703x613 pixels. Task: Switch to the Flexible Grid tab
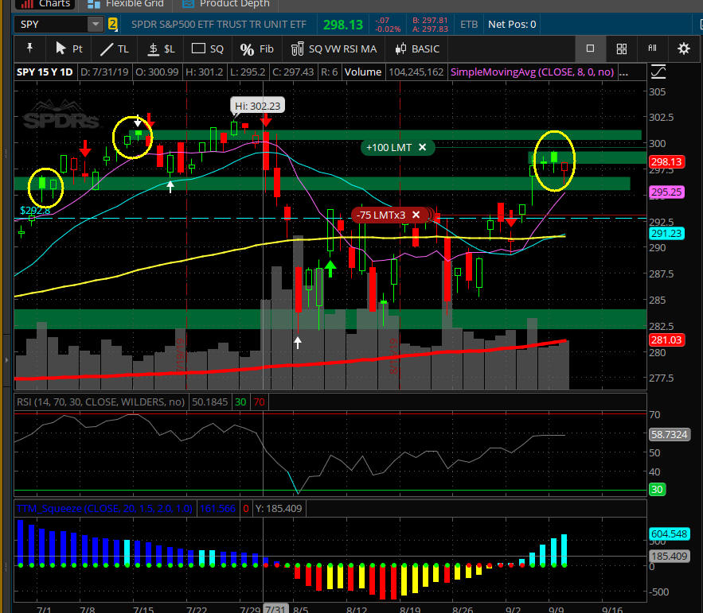[135, 4]
